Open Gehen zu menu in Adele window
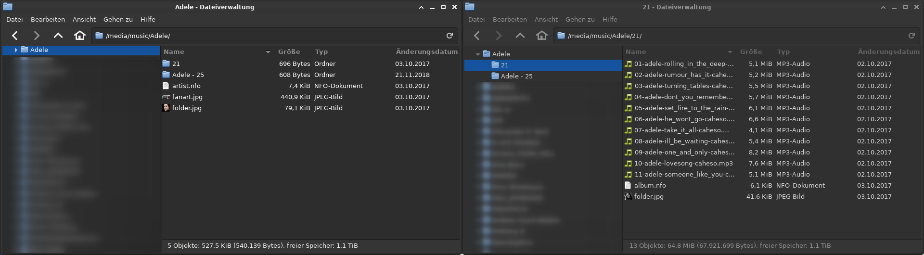Image resolution: width=924 pixels, height=255 pixels. coord(118,19)
